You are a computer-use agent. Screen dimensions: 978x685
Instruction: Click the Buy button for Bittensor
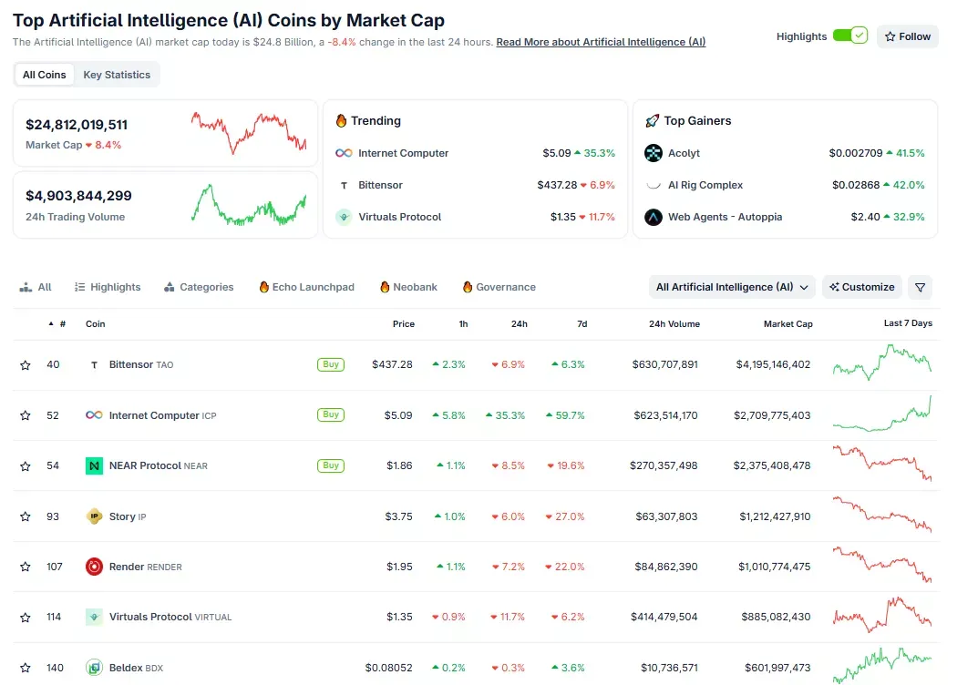tap(330, 364)
